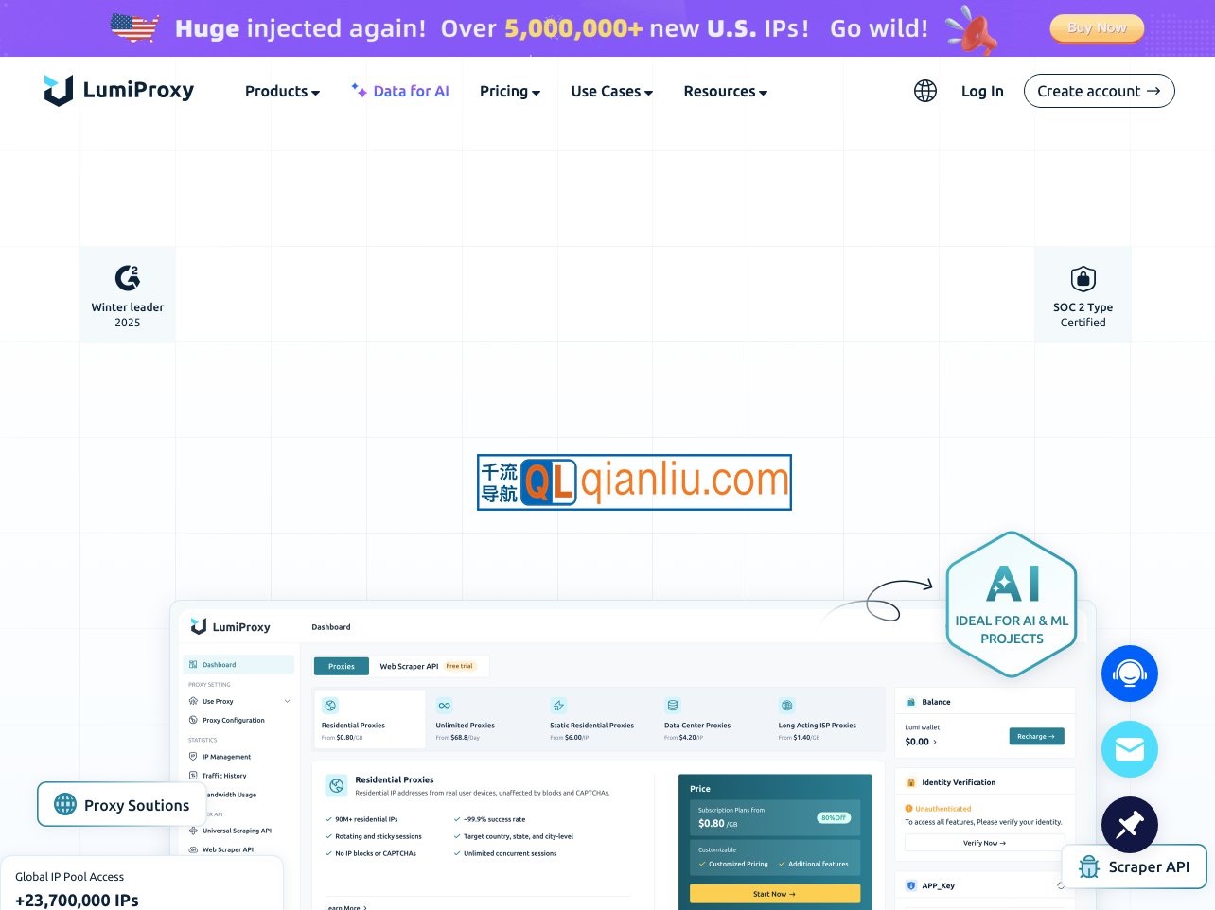Switch to Web Scraper API tab
The height and width of the screenshot is (910, 1215).
409,666
